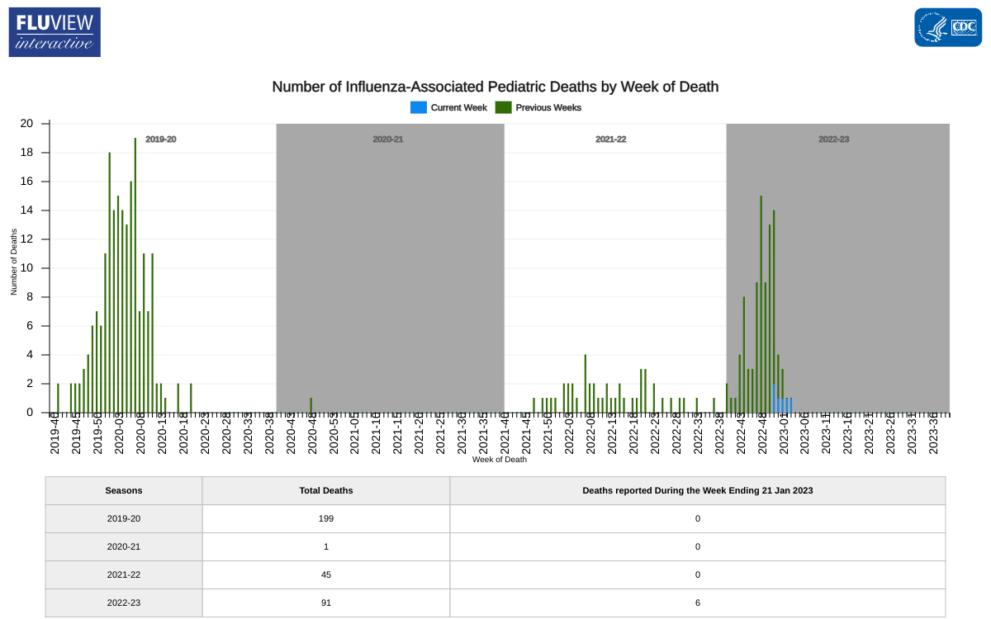Click the 91 total deaths cell

[326, 602]
